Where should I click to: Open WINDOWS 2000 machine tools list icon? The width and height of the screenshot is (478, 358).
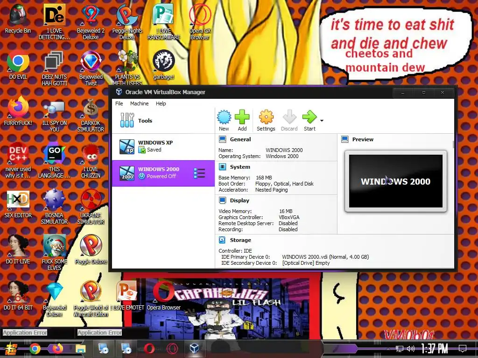199,173
